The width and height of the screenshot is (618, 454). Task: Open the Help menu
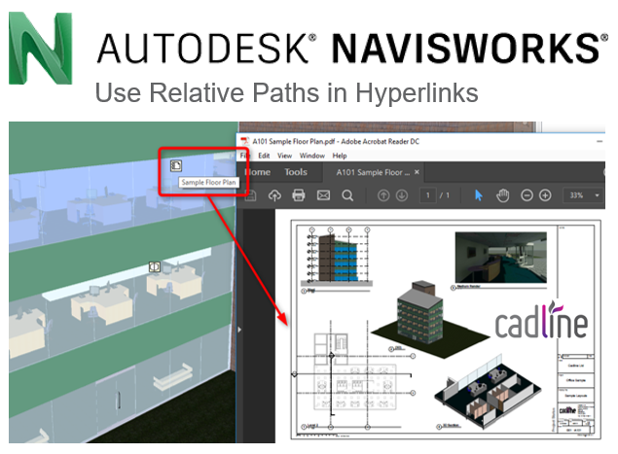[x=340, y=156]
